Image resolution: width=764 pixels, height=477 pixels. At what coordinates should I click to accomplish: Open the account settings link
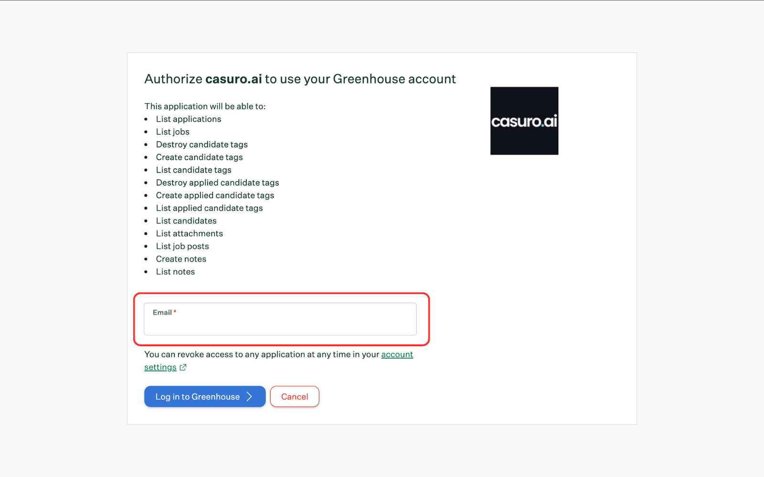click(x=397, y=354)
